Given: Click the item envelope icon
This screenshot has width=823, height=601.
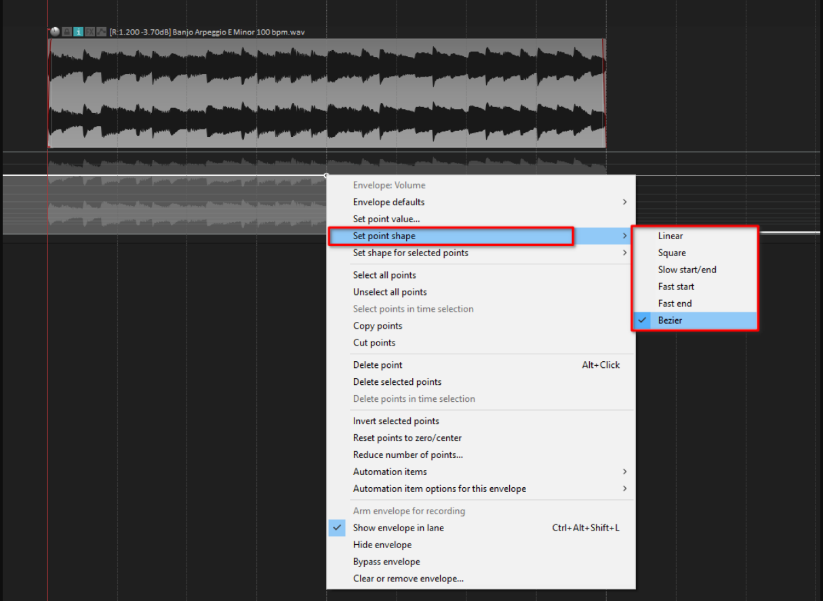Looking at the screenshot, I should tap(102, 31).
